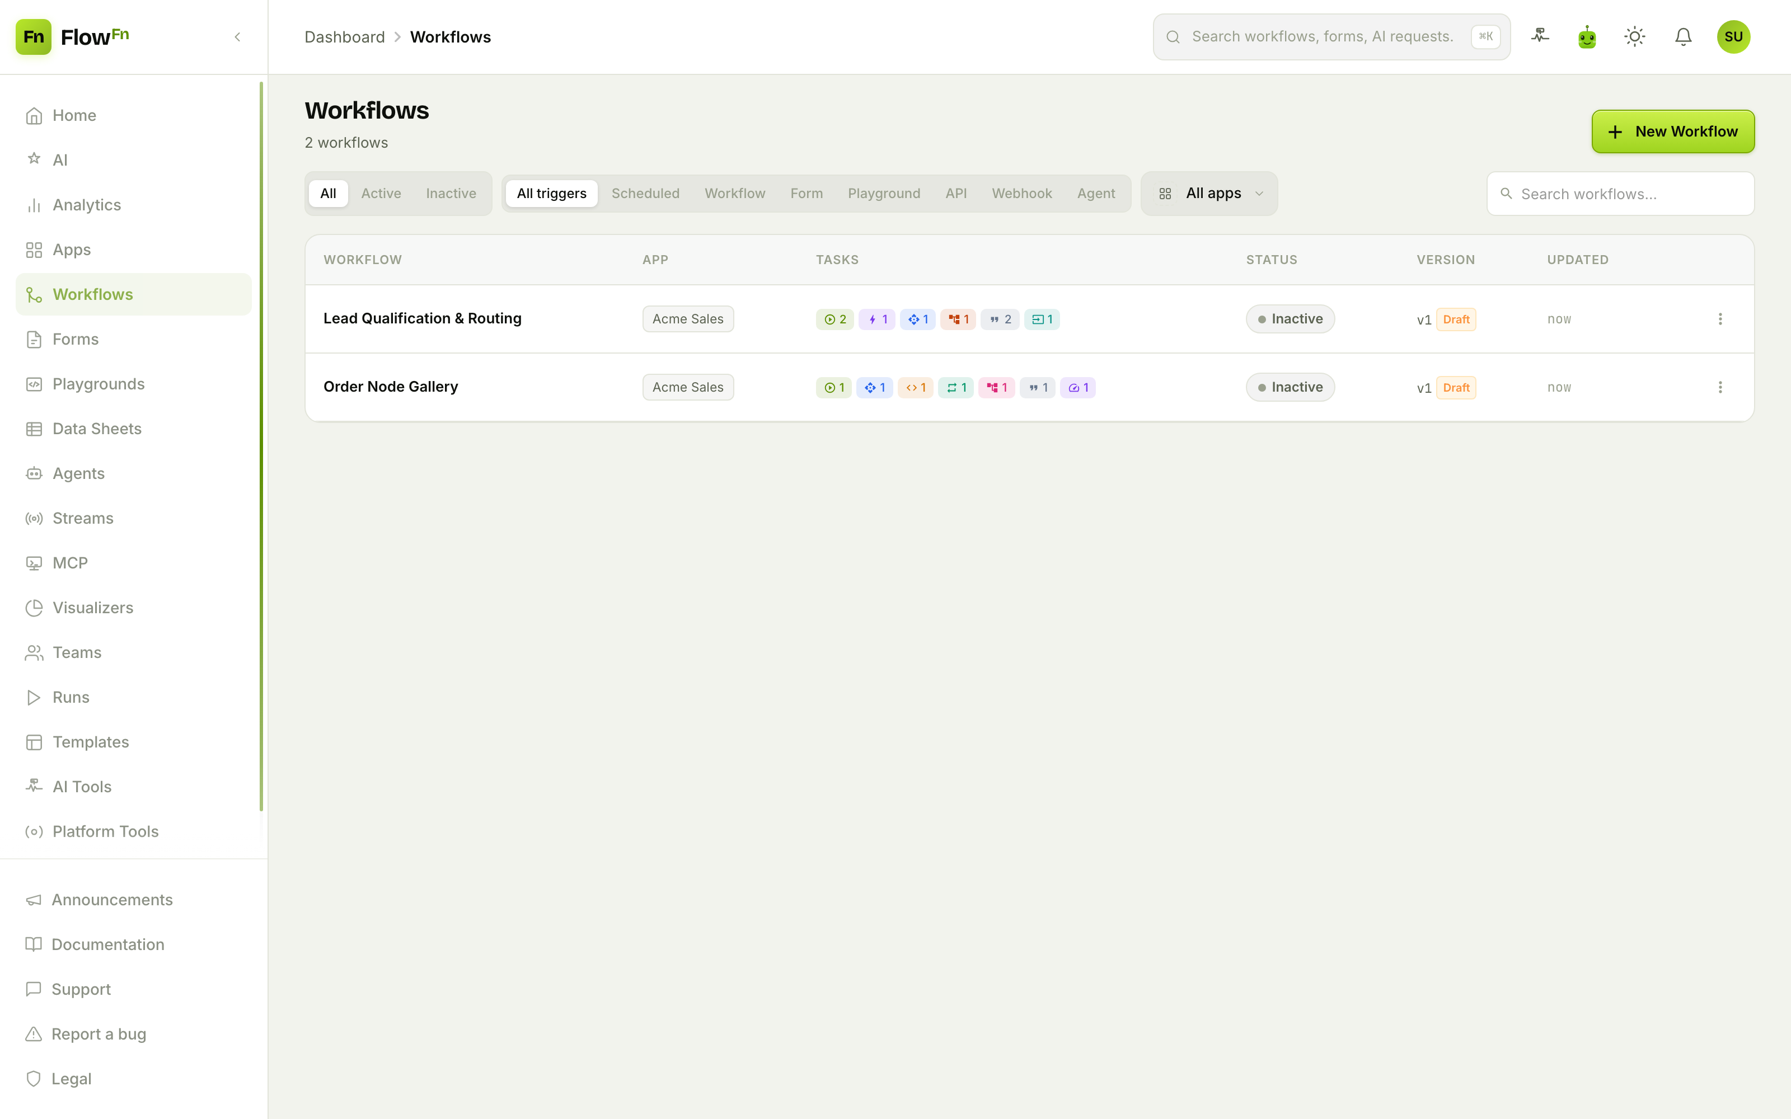Expand the All apps dropdown
This screenshot has width=1791, height=1119.
tap(1209, 193)
